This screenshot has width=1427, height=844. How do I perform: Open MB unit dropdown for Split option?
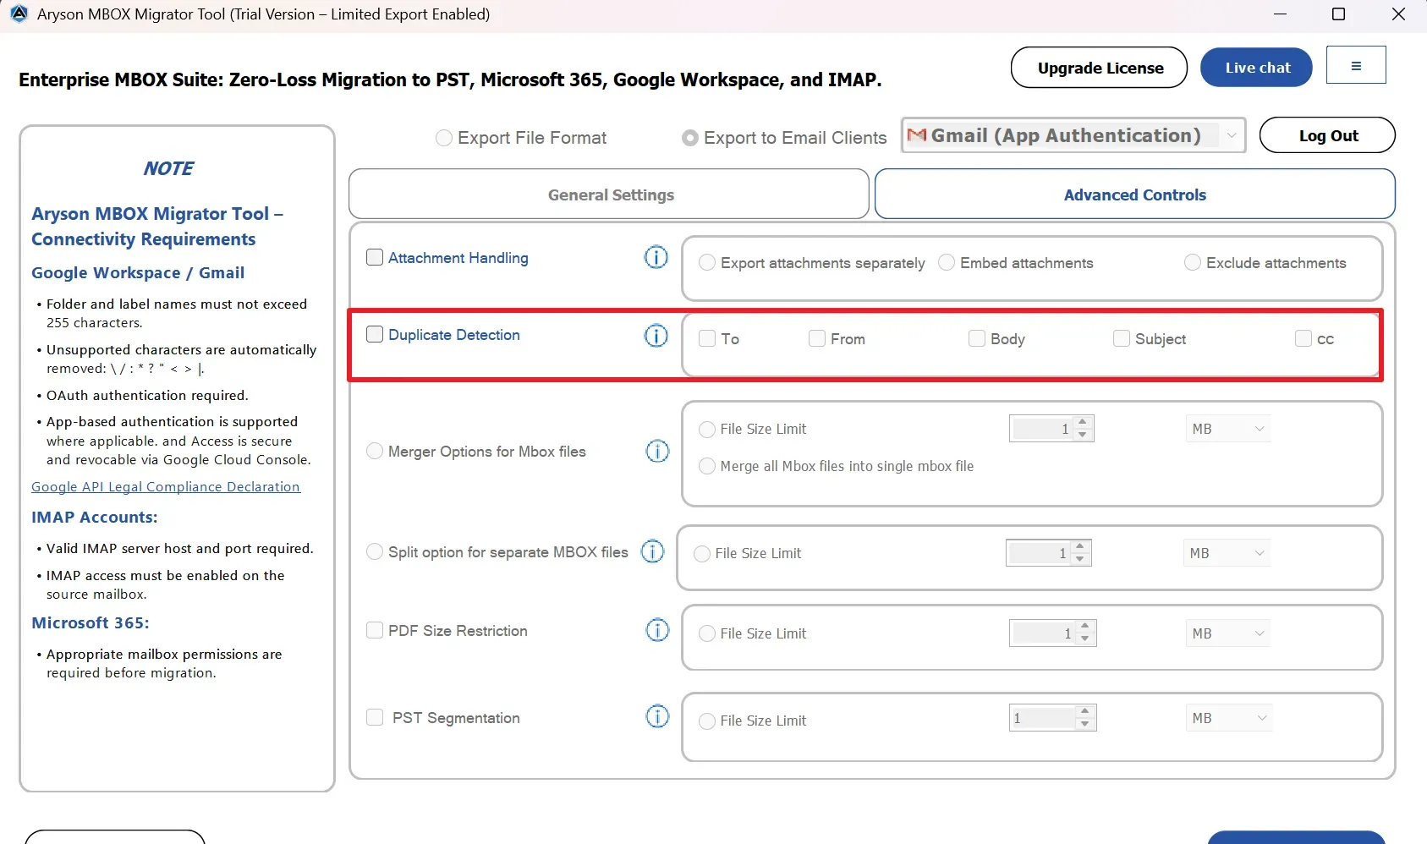point(1227,553)
